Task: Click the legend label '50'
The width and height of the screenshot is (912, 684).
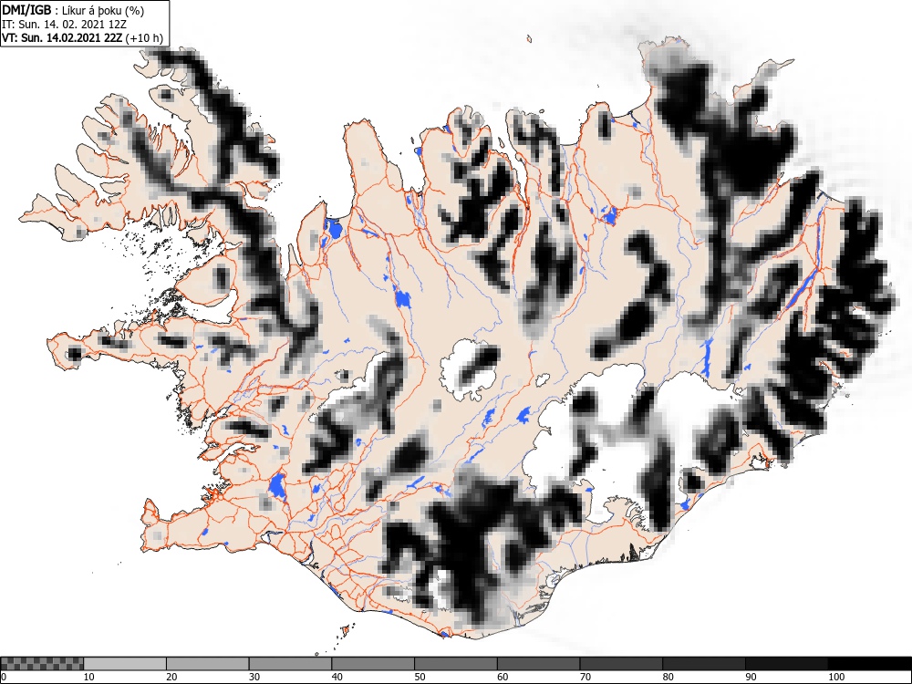Action: [x=420, y=677]
